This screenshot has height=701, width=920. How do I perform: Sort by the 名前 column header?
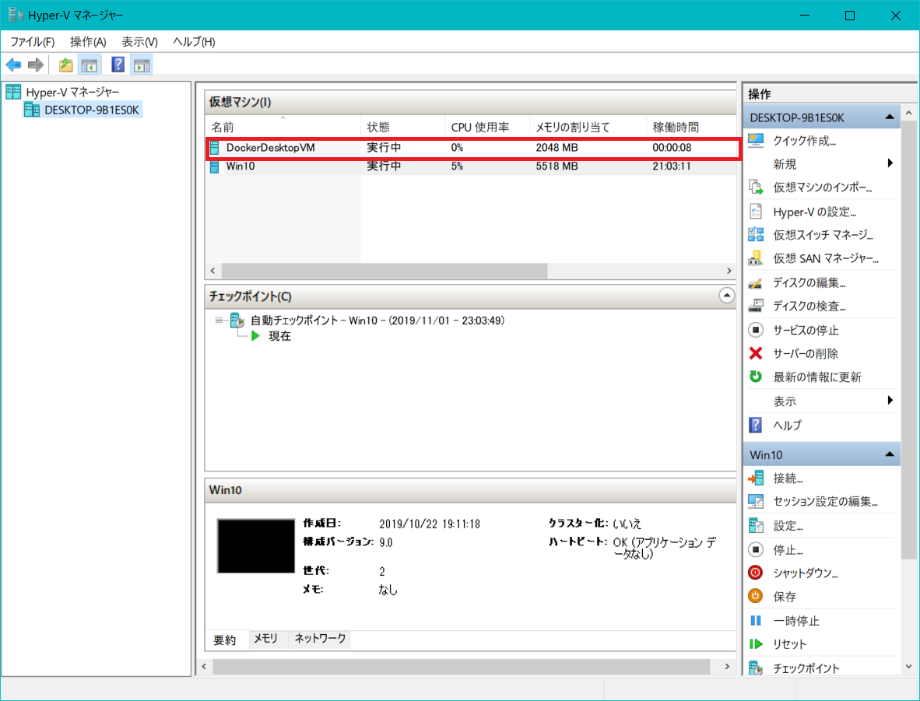283,127
